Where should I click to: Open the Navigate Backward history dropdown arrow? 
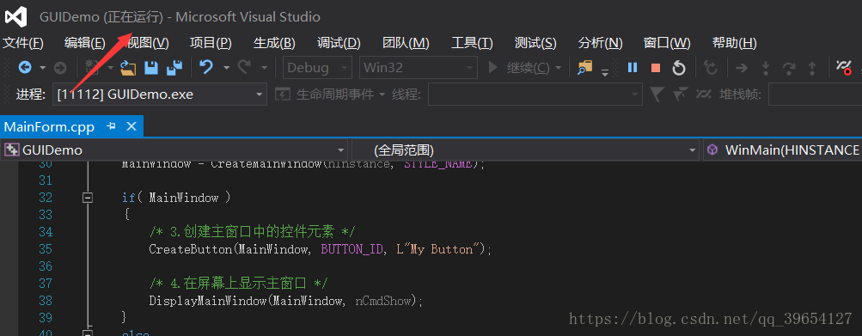coord(43,68)
